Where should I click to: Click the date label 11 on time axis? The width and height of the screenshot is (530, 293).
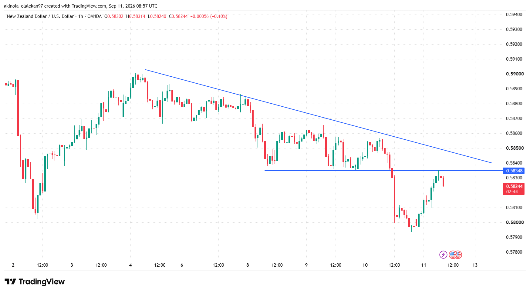(424, 265)
